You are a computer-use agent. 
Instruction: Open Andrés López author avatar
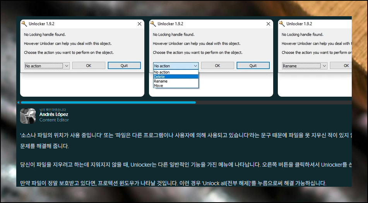28,116
